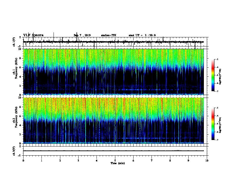The width and height of the screenshot is (233, 180).
Task: Click the "-7" label on ch.1 colorbar
Action: 217,91
